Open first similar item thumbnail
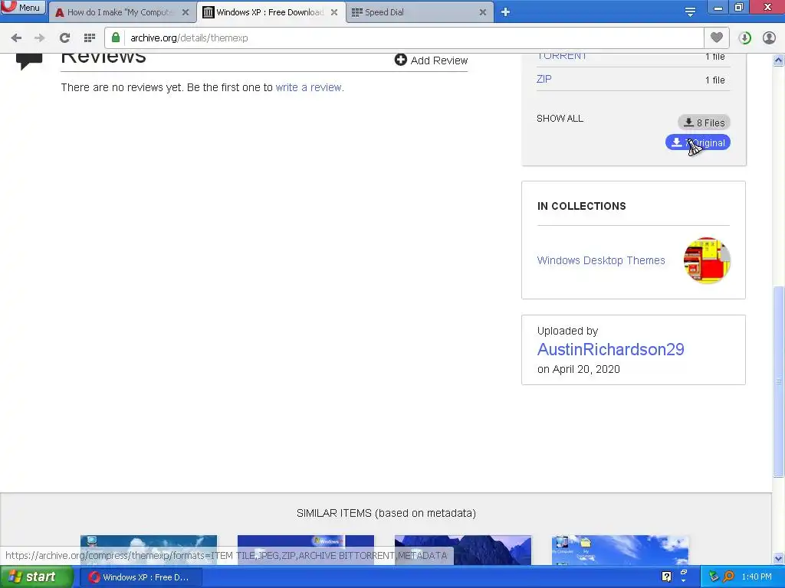 coord(149,550)
